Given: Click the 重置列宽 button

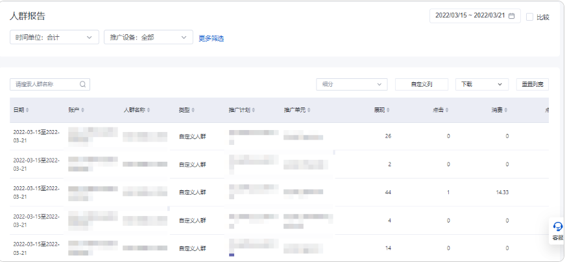Looking at the screenshot, I should coord(532,84).
